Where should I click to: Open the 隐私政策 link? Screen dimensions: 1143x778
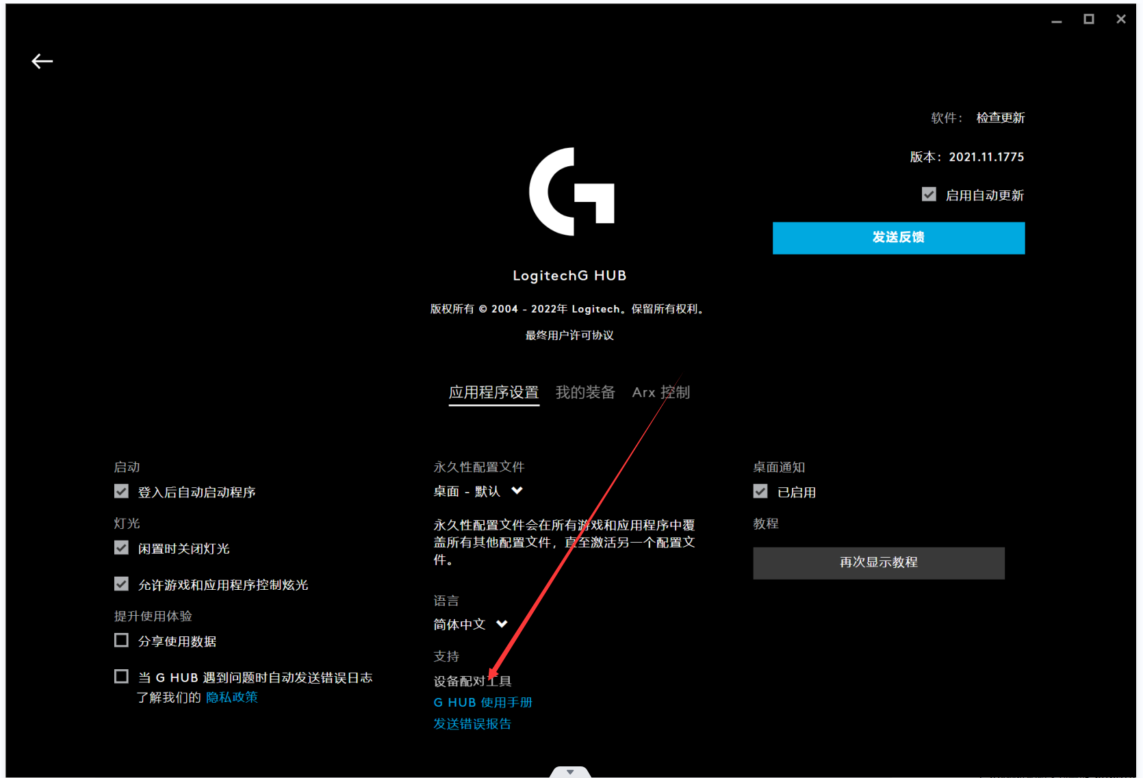point(232,697)
